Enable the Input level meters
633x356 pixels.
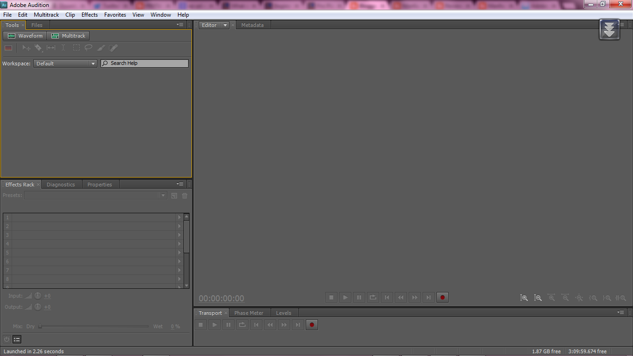coord(28,295)
